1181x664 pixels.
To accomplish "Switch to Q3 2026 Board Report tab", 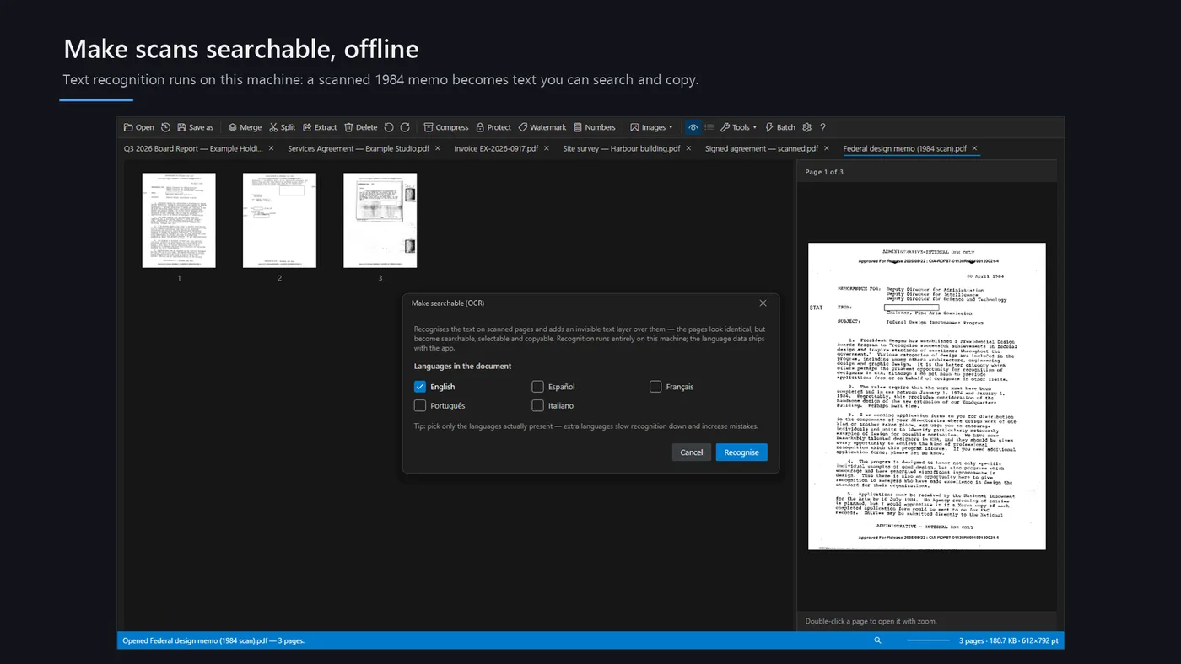I will coord(193,148).
